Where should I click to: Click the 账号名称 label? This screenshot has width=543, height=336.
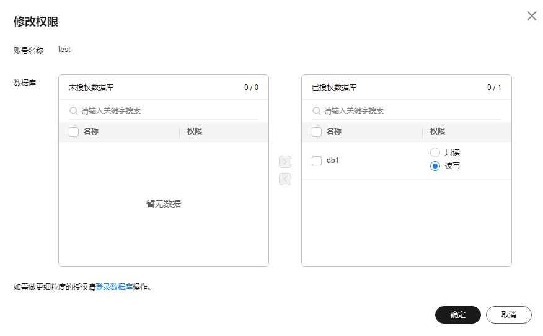tap(29, 51)
